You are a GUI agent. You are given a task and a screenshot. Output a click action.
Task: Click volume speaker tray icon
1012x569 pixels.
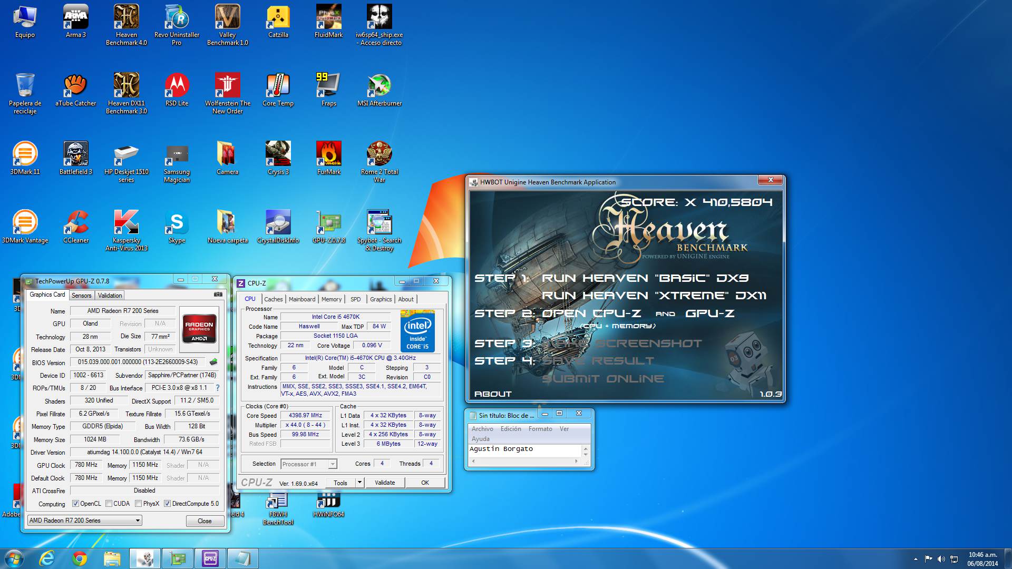941,559
